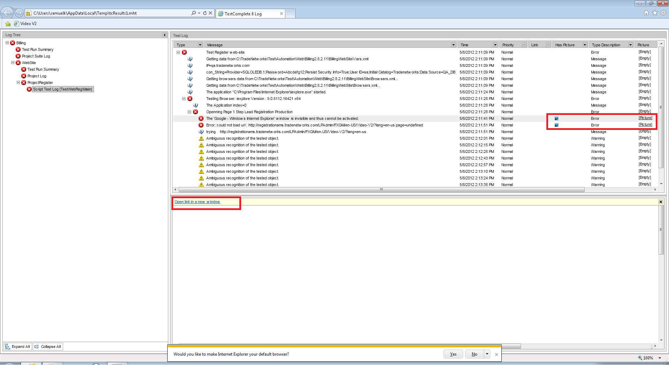Click the picture icon for invisible window error

(556, 118)
